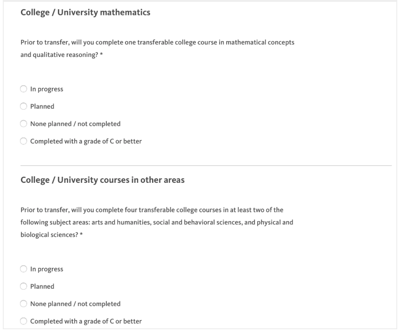
Task: Click 'Planned' label text in other areas section
Action: click(x=42, y=286)
